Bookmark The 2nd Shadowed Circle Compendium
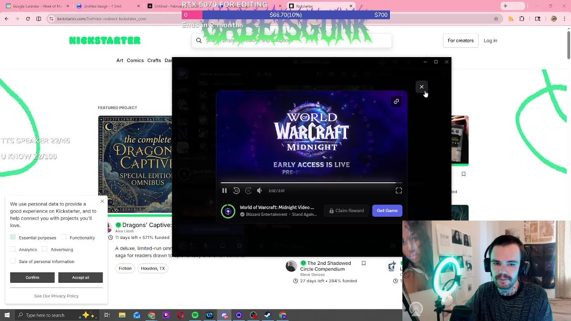The width and height of the screenshot is (571, 321). (364, 263)
